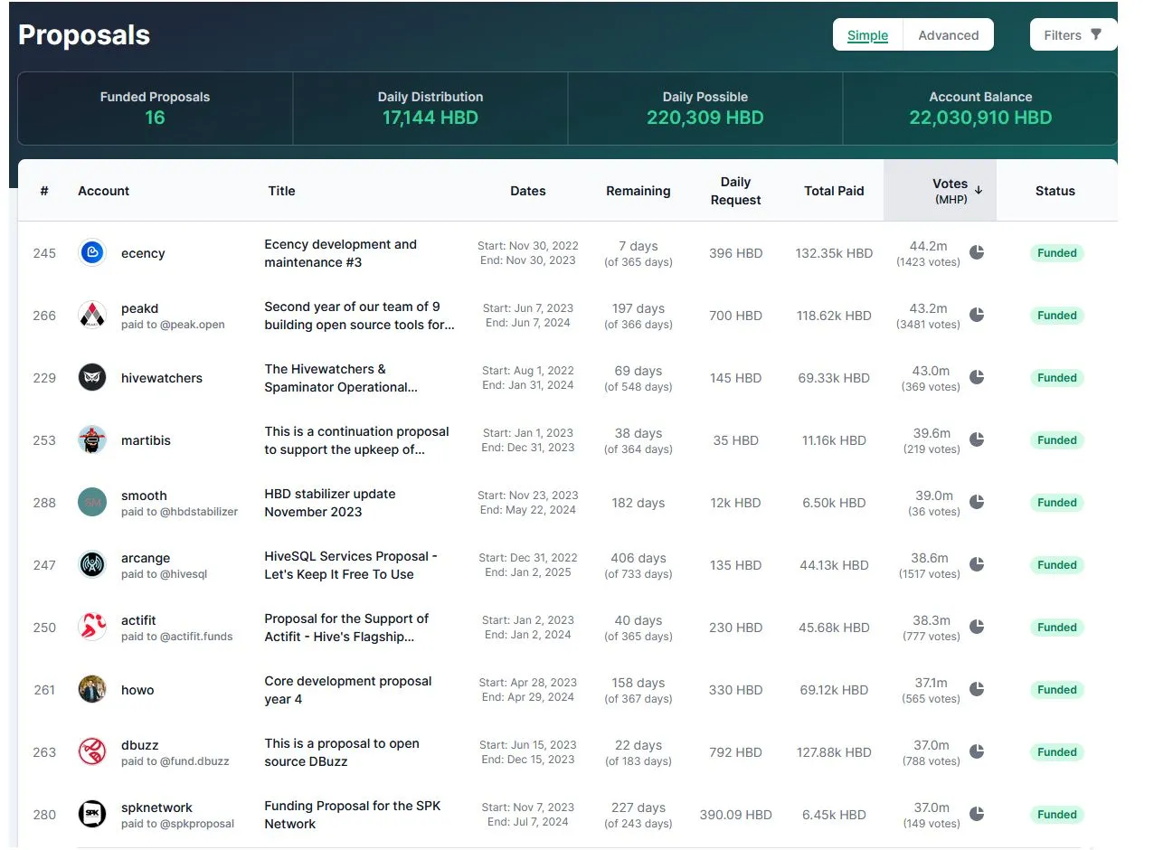Image resolution: width=1154 pixels, height=850 pixels.
Task: Click the dbuzz account avatar icon
Action: tap(92, 752)
